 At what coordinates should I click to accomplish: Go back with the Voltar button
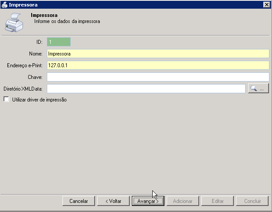pyautogui.click(x=113, y=201)
